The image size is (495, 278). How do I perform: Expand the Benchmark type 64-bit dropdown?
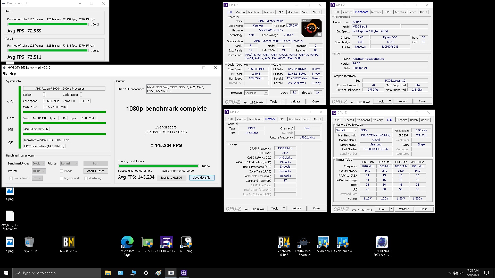38,163
